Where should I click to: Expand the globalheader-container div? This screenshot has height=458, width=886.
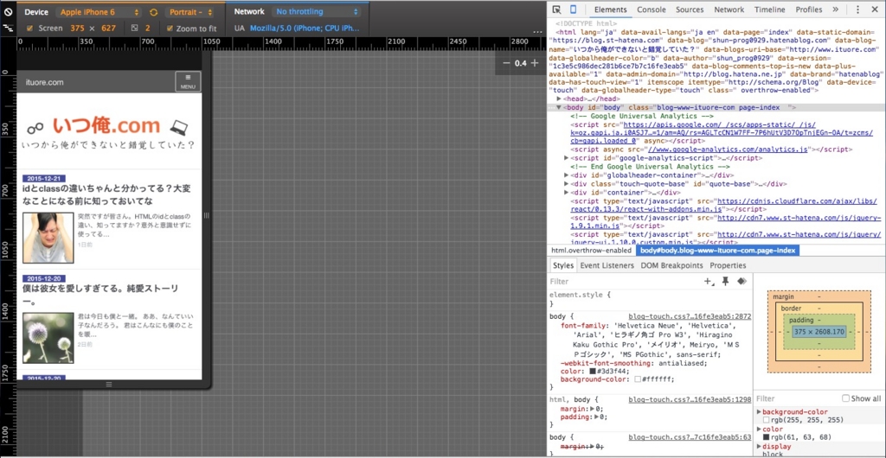pyautogui.click(x=567, y=175)
